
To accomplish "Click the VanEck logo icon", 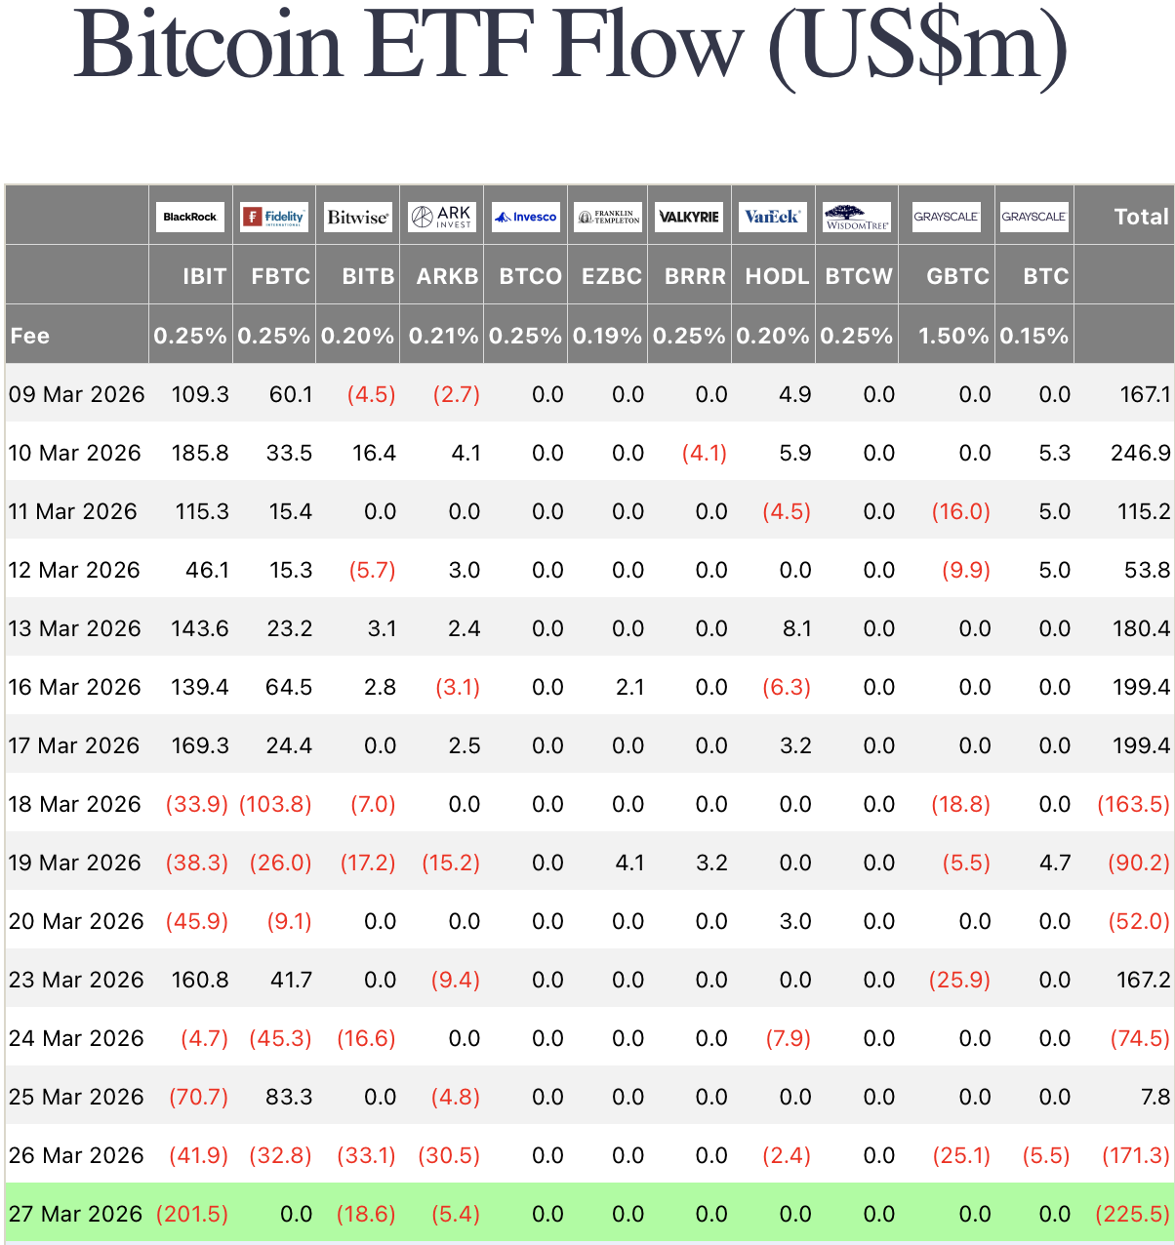I will 772,217.
